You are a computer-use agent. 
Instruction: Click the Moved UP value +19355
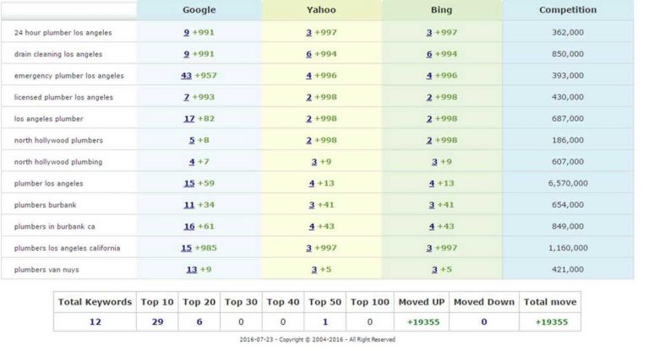[x=421, y=322]
